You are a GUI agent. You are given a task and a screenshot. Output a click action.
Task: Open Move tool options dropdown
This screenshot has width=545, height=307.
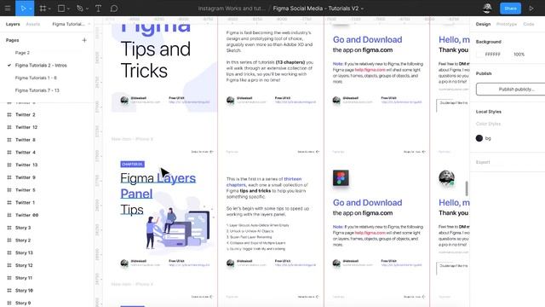[x=31, y=9]
